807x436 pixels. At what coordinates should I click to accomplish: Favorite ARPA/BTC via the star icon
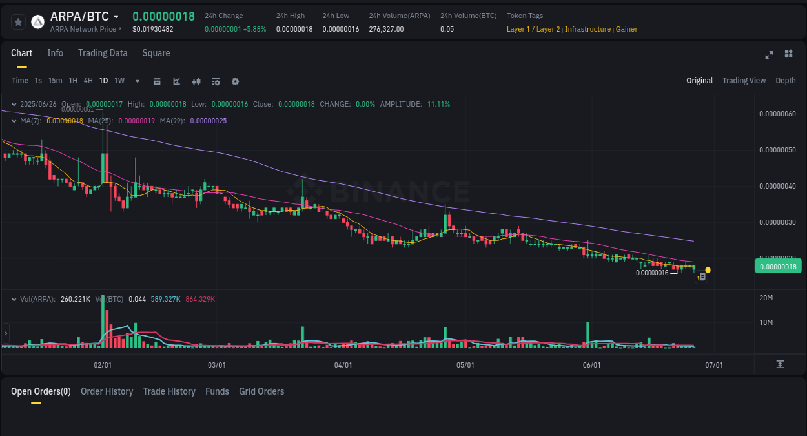pos(17,21)
